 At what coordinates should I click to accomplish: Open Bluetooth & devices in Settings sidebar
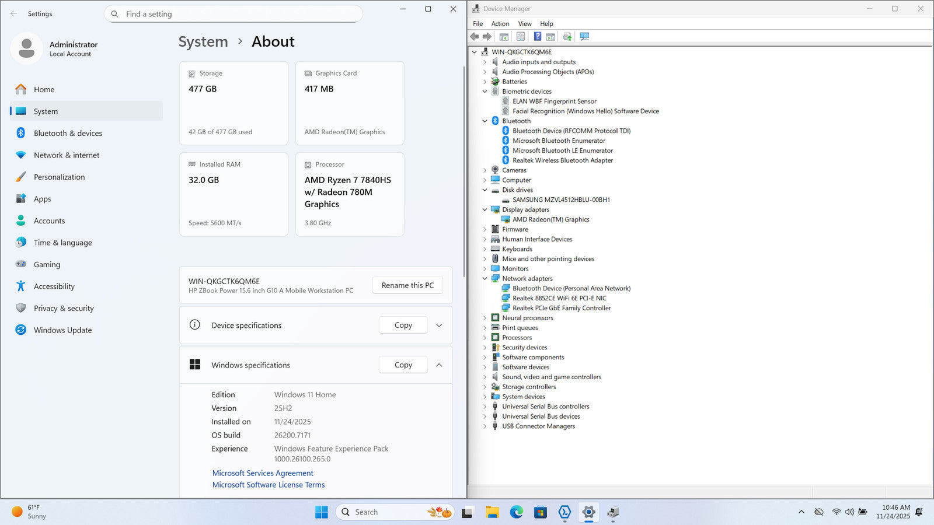pos(68,134)
